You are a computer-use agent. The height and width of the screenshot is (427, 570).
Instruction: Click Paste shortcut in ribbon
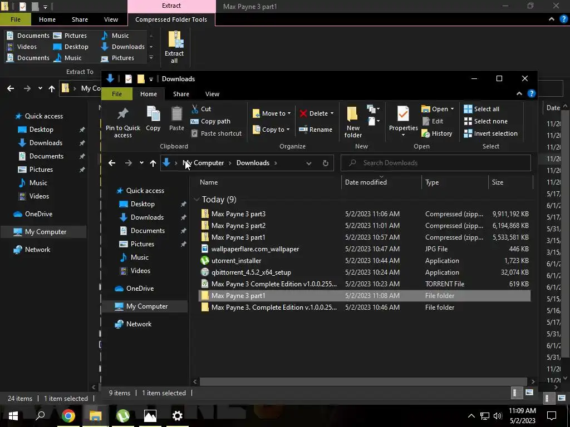216,133
